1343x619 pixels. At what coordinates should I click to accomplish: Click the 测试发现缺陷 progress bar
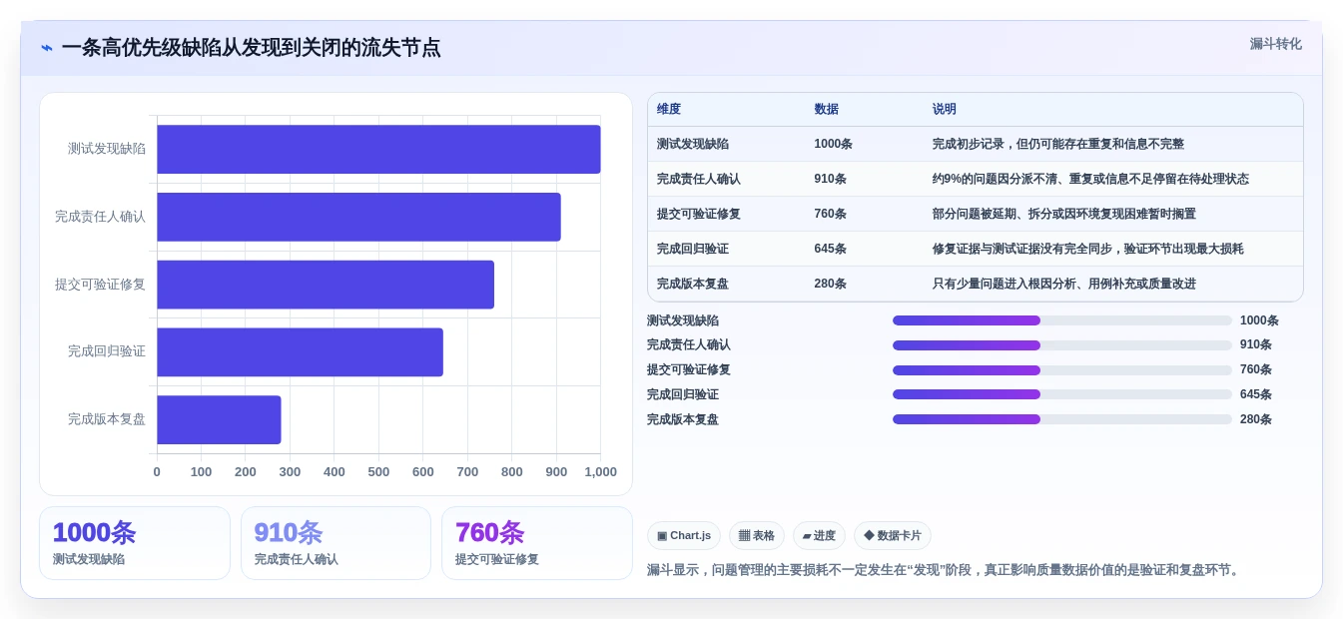(1061, 320)
